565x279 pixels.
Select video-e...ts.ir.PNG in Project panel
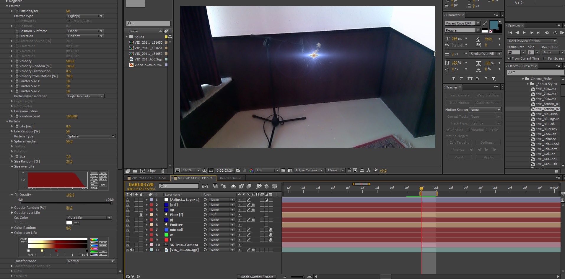(x=148, y=65)
